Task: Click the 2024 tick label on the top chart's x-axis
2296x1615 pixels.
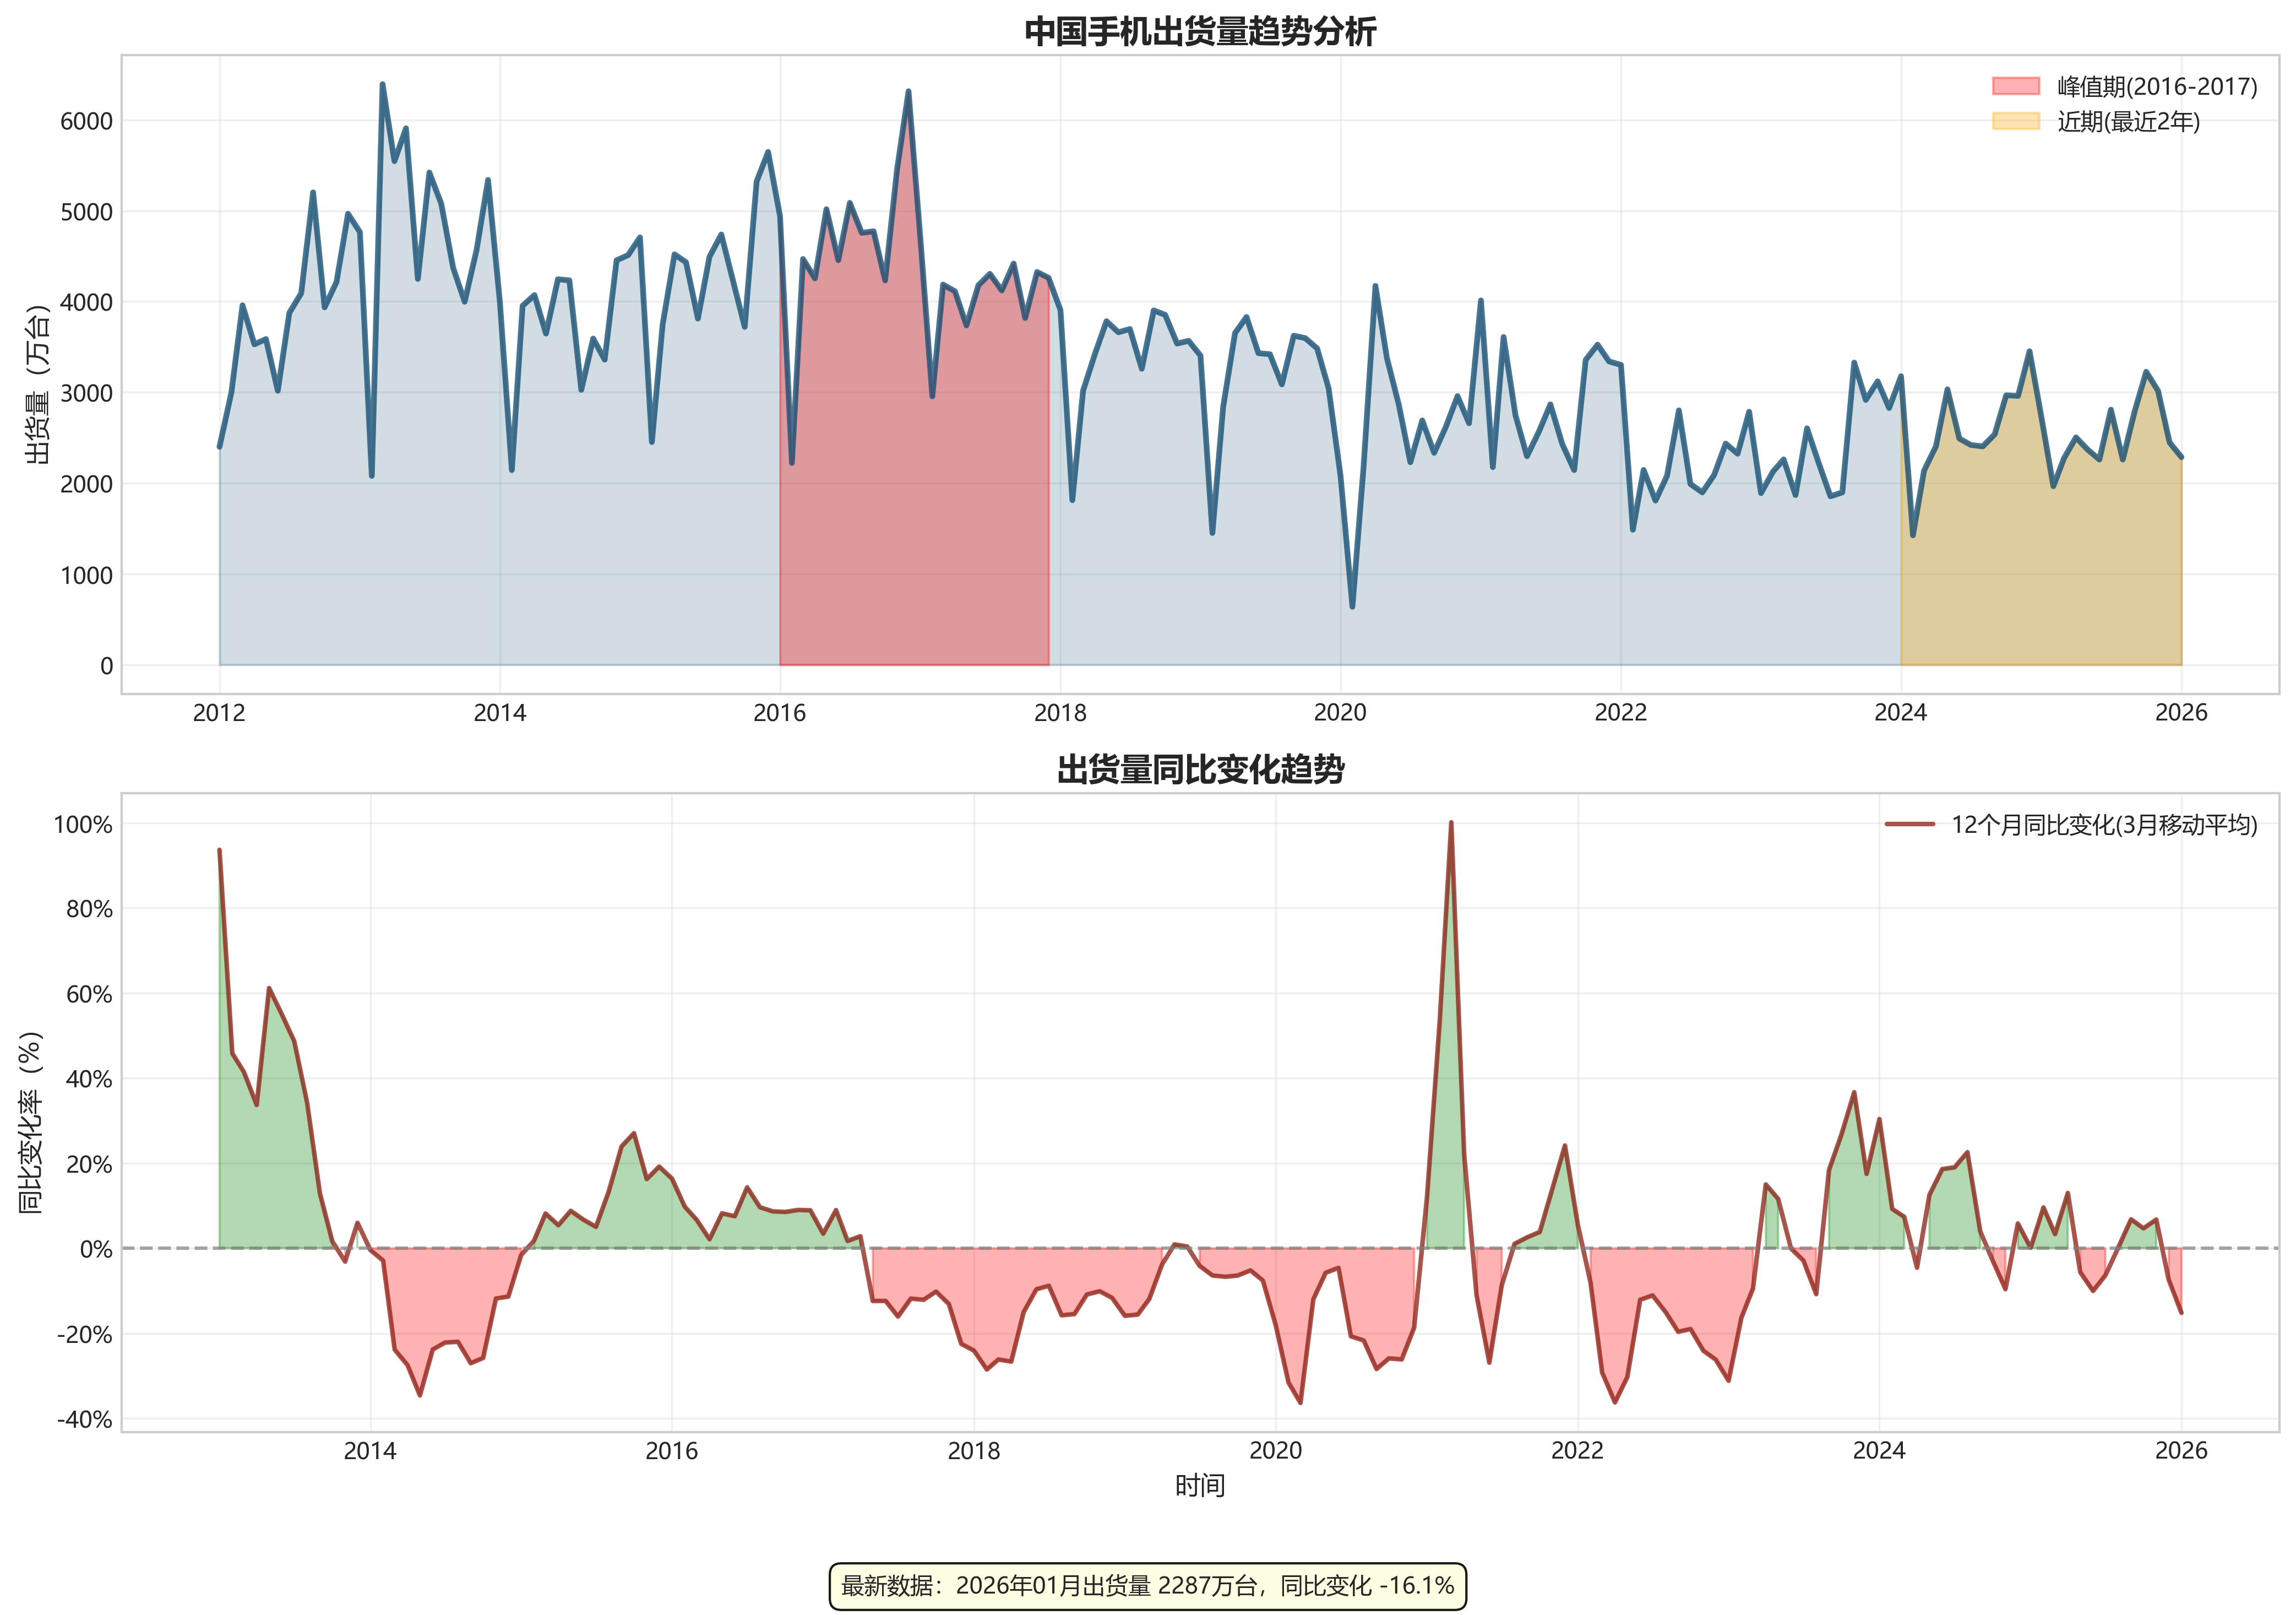Action: pyautogui.click(x=1900, y=712)
